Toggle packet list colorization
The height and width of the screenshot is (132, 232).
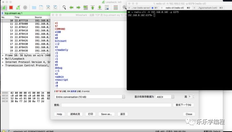tap(116, 7)
